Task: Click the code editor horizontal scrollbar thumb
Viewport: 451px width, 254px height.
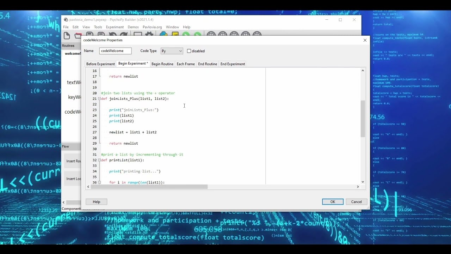Action: pyautogui.click(x=149, y=187)
